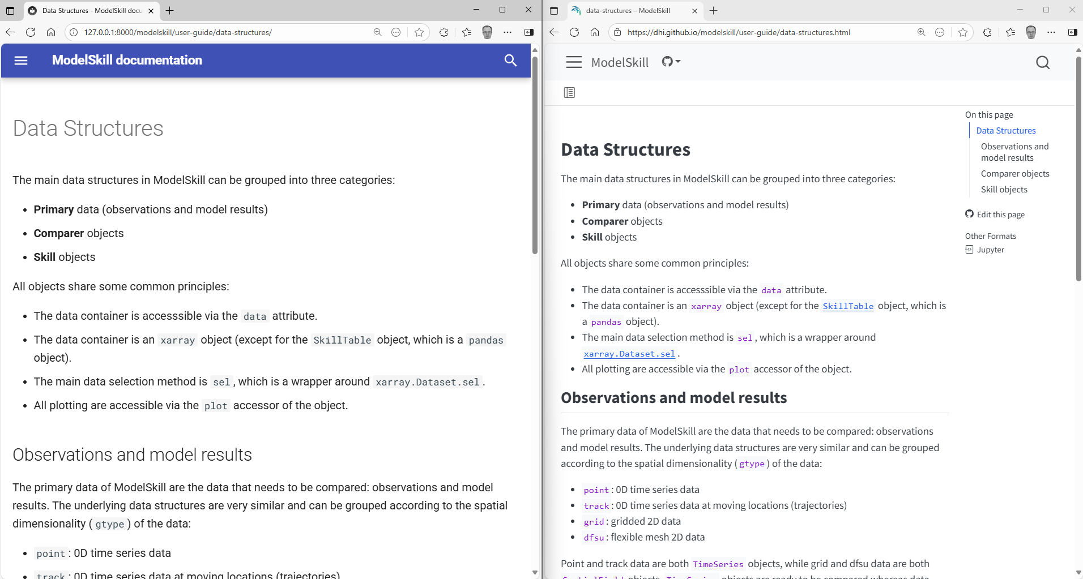Open favorites list in left browser
Screen dimensions: 1083x579
click(467, 32)
